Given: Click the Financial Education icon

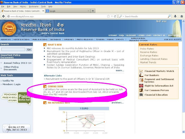Looking at the screenshot, I should click(x=141, y=94).
